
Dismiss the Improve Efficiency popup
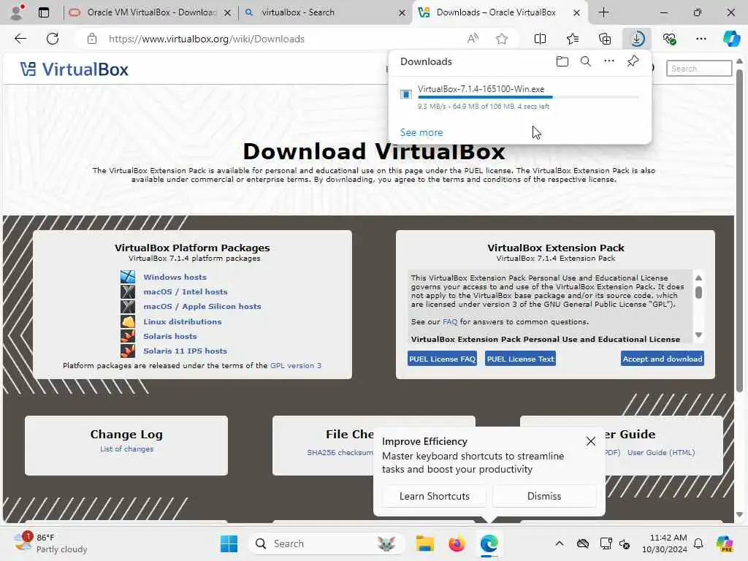coord(543,496)
